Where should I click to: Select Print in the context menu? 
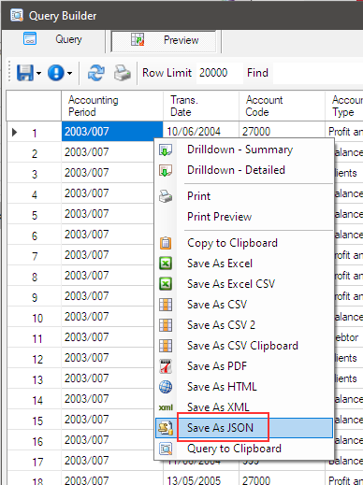[244, 196]
